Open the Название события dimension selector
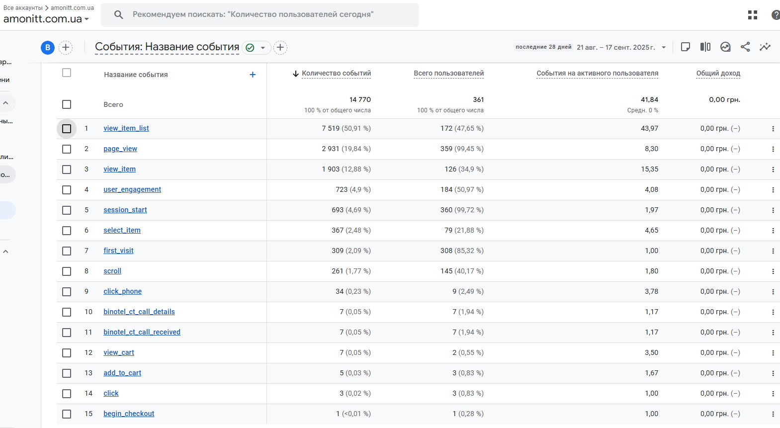Viewport: 780px width, 428px height. 136,75
